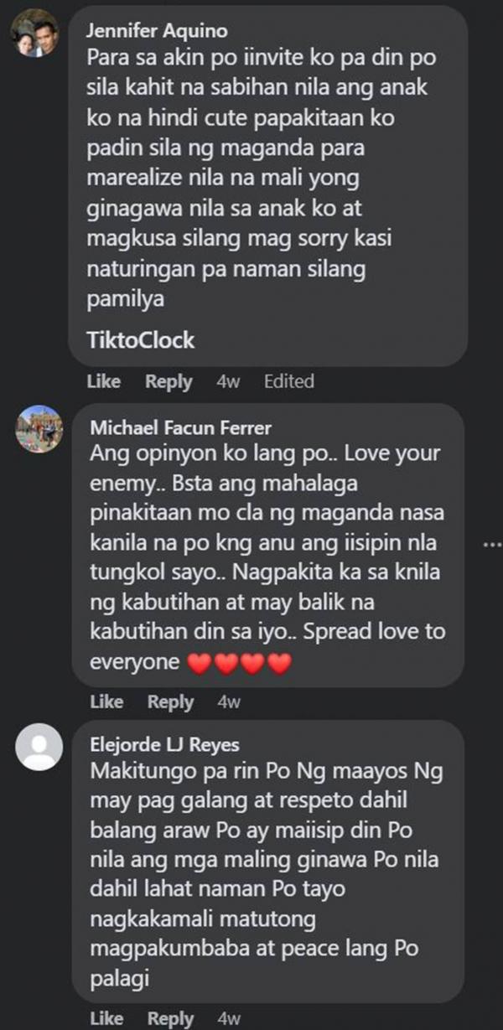Screen dimensions: 503x1030
Task: View edit history via Edited label
Action: [288, 381]
